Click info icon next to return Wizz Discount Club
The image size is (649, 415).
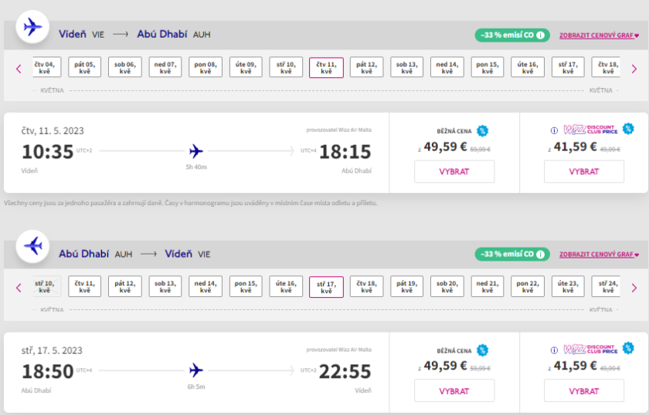coord(553,349)
